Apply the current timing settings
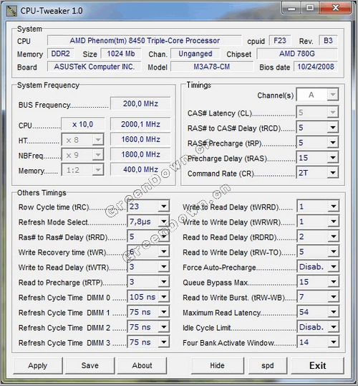Viewport: 358px width, 386px height. 38,366
